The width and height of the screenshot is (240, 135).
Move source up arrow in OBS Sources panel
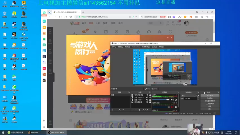pyautogui.click(x=143, y=110)
